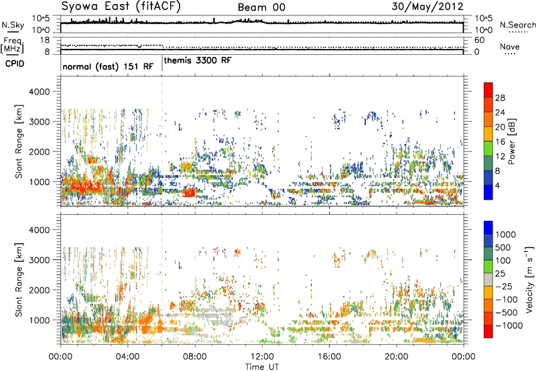The height and width of the screenshot is (371, 536).
Task: Click the 'Time UT' axis title
Action: tap(262, 366)
